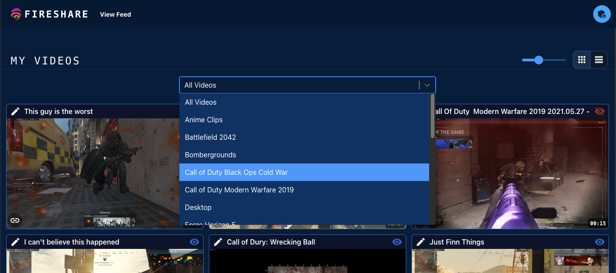Screen dimensions: 616x273
Task: Toggle visibility of 'I can't believe this happened'
Action: pos(194,242)
